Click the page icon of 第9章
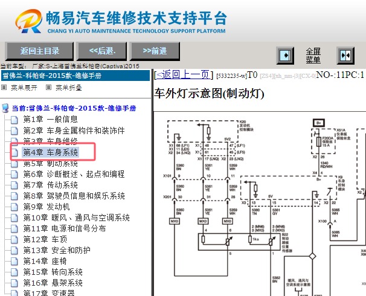Screen dimensions: 366x296 pos(14,207)
